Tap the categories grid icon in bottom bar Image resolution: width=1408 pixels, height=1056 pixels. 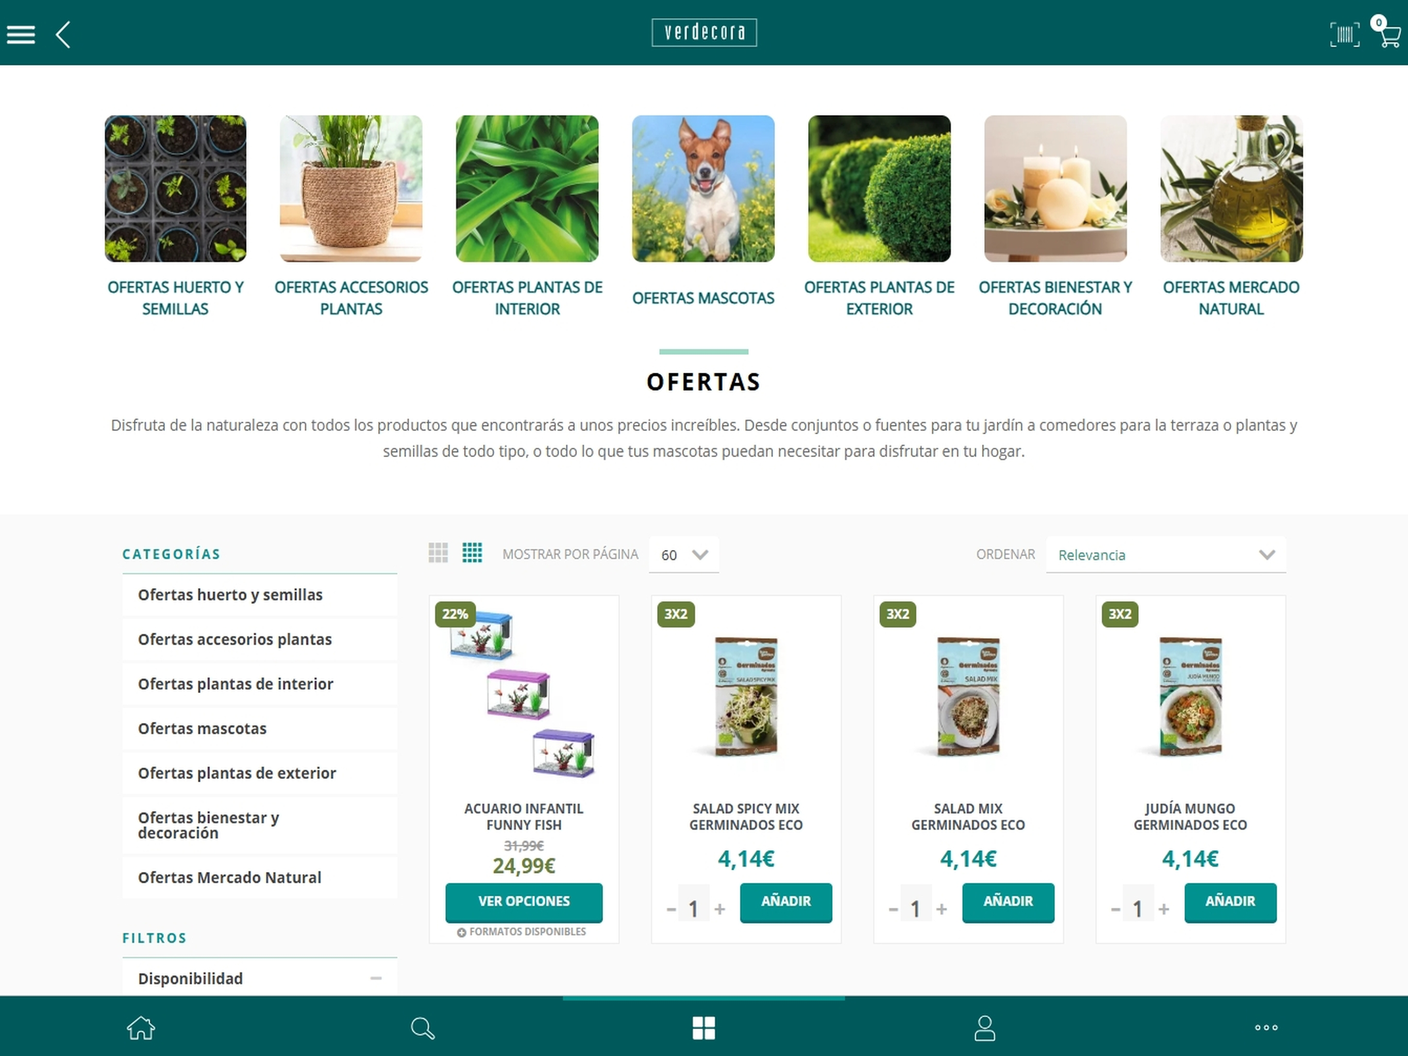tap(704, 1027)
